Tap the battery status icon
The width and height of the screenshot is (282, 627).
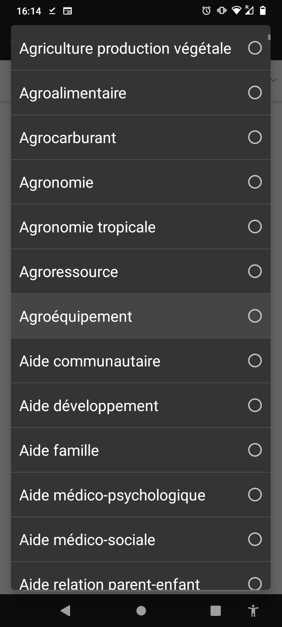coord(263,11)
